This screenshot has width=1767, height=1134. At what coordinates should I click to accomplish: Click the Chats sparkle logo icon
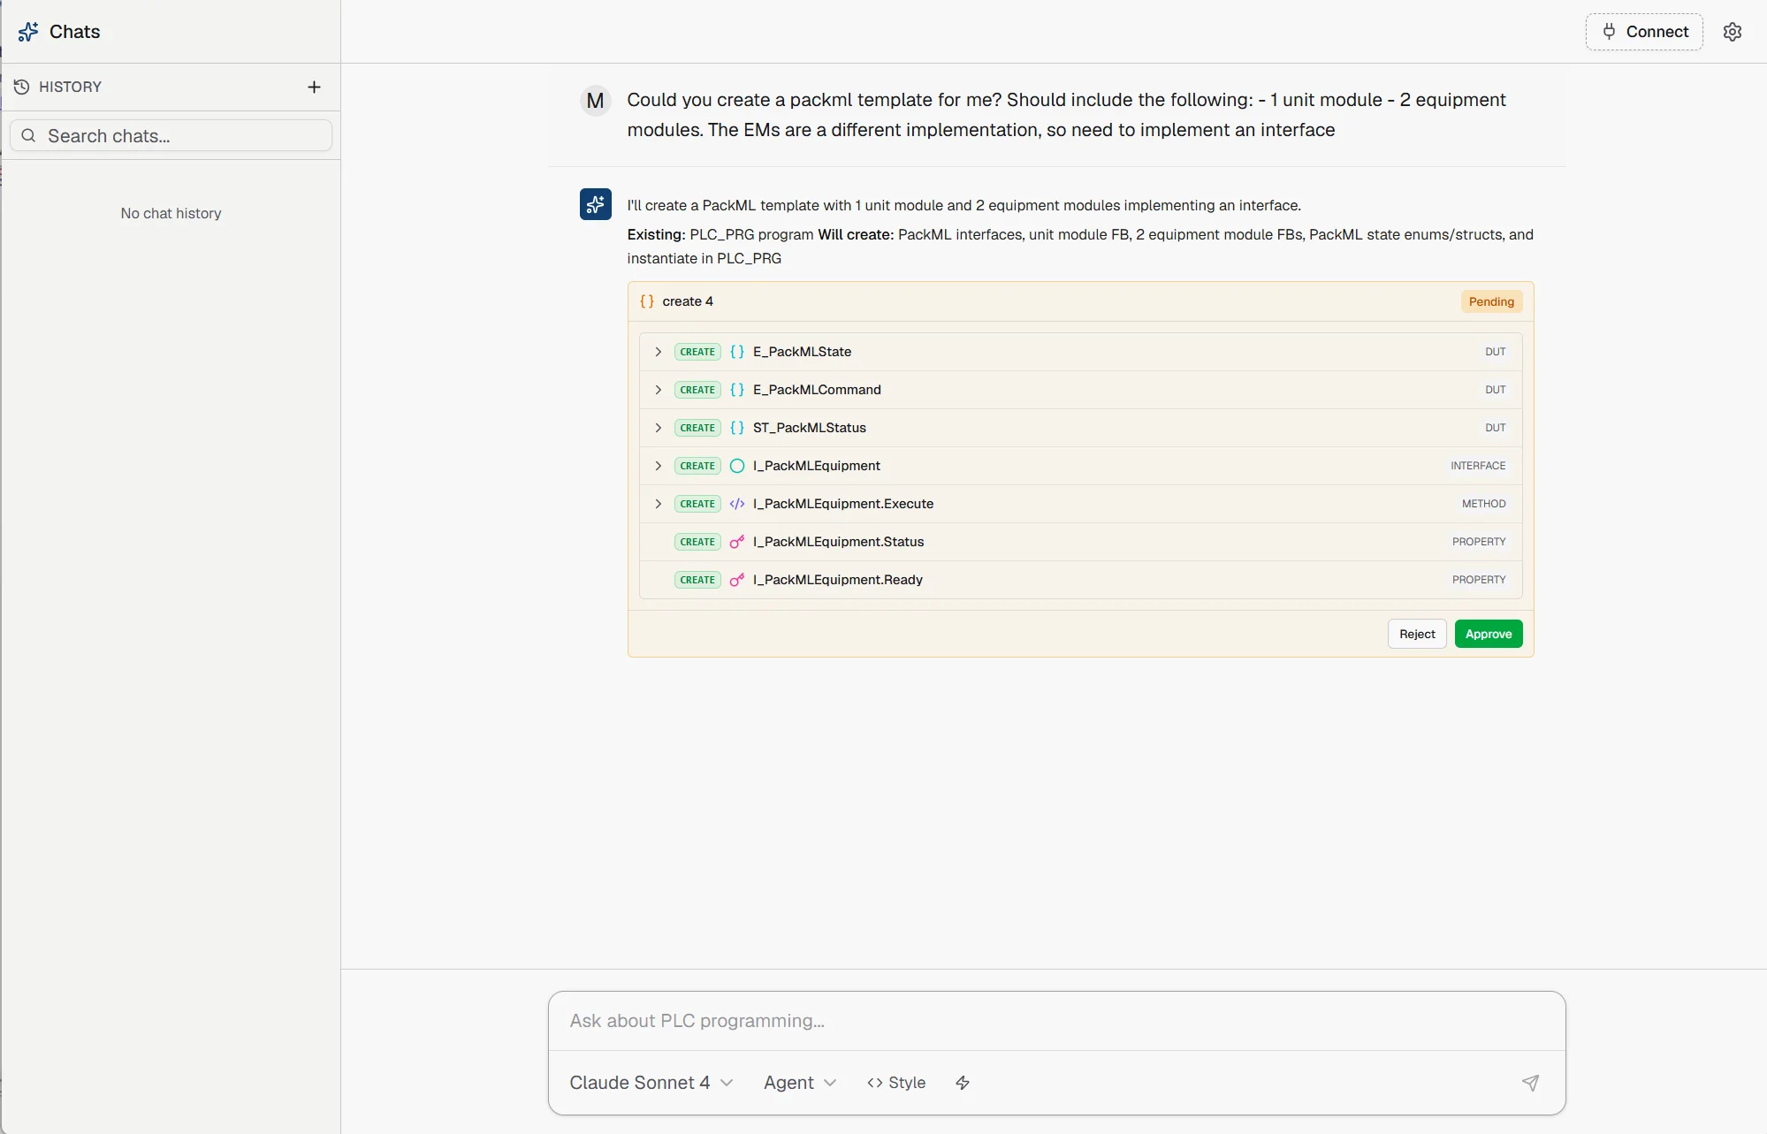(x=28, y=32)
